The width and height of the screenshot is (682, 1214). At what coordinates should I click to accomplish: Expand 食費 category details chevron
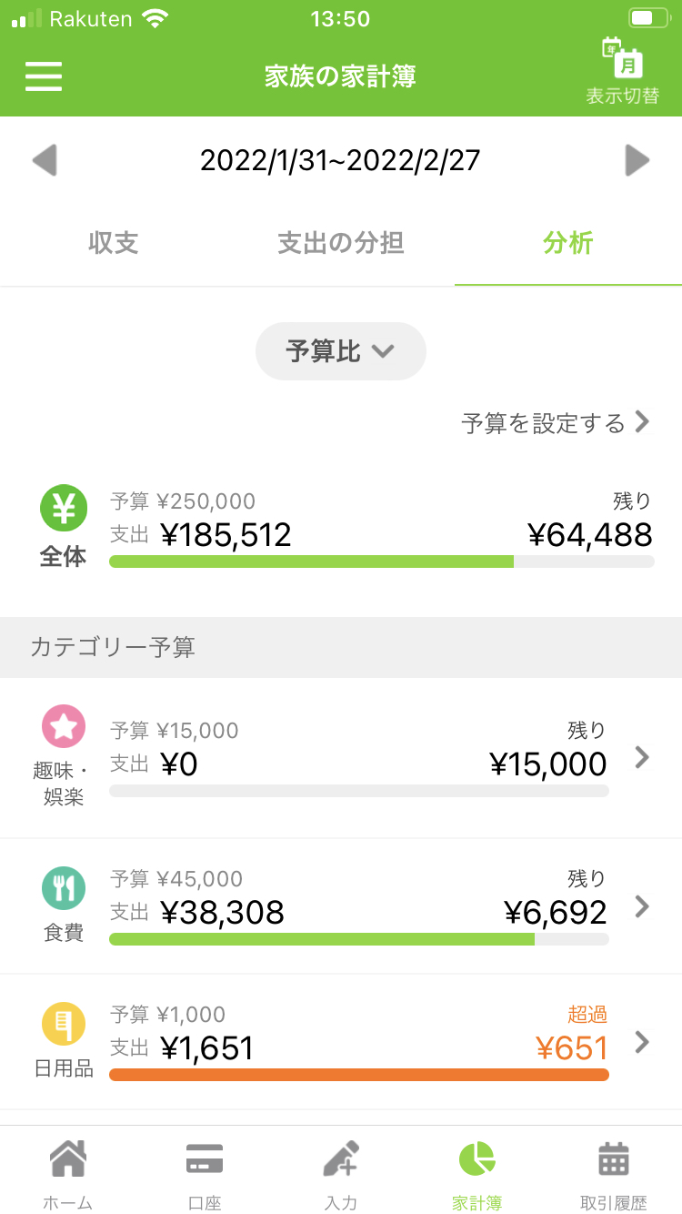[x=642, y=905]
